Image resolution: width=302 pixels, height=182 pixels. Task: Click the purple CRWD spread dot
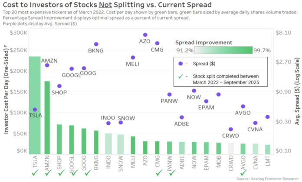[x=231, y=129]
